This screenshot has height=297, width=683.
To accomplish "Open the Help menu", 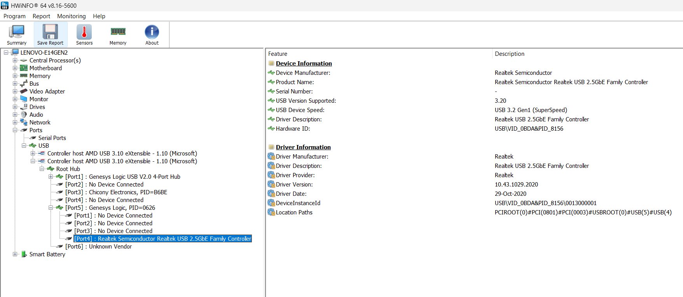I will pos(99,16).
